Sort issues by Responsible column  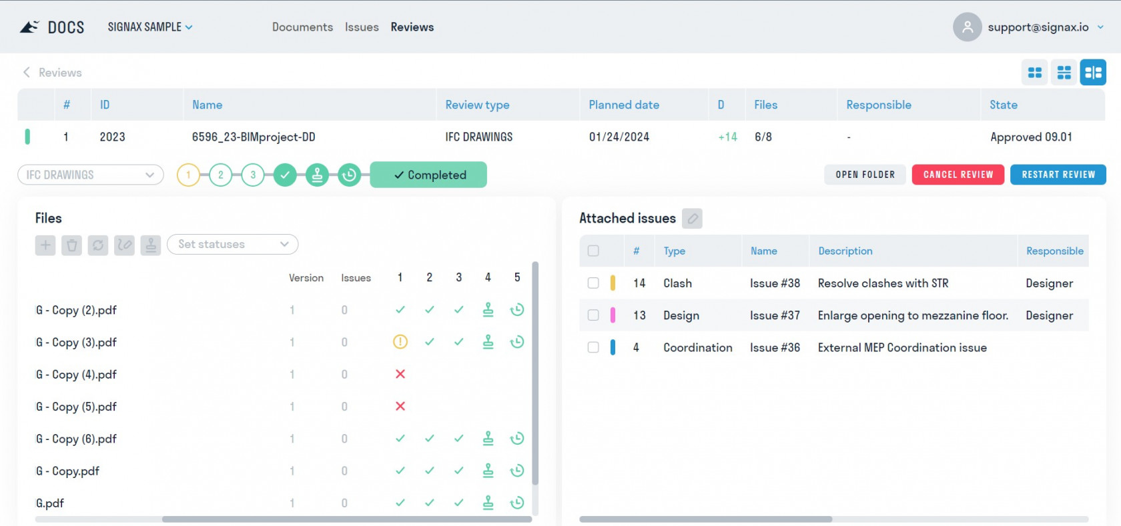1055,251
